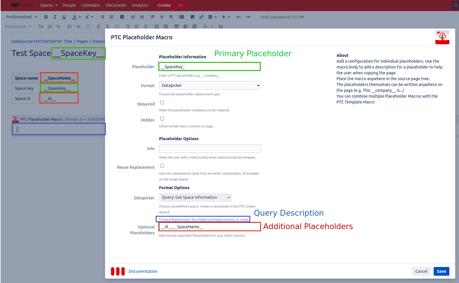Open the Preformatted paragraph style dropdown
Screen dimensions: 459x283
(x=21, y=17)
